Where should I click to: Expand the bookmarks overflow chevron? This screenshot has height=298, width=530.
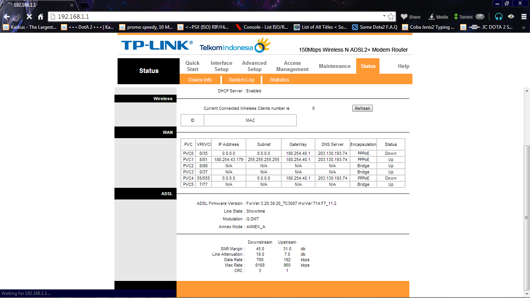tap(525, 27)
